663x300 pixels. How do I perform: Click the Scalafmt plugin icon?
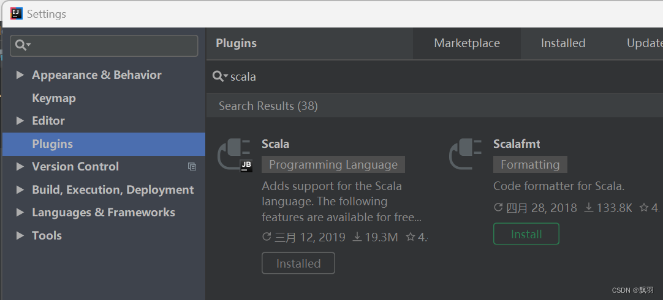coord(465,154)
